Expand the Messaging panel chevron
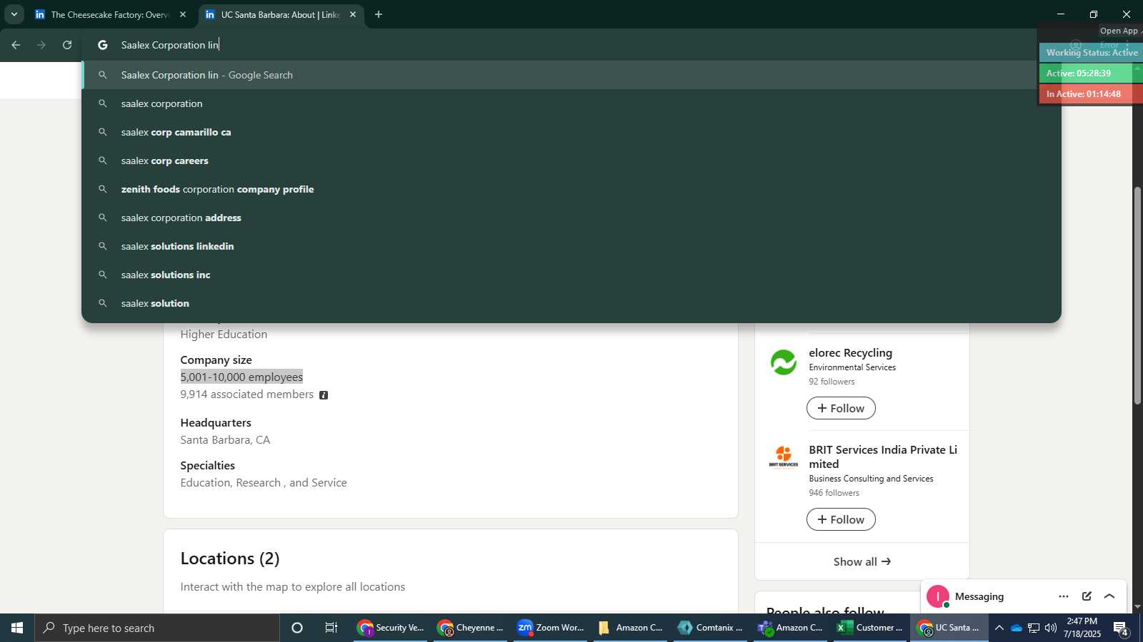Image resolution: width=1143 pixels, height=642 pixels. 1109,596
